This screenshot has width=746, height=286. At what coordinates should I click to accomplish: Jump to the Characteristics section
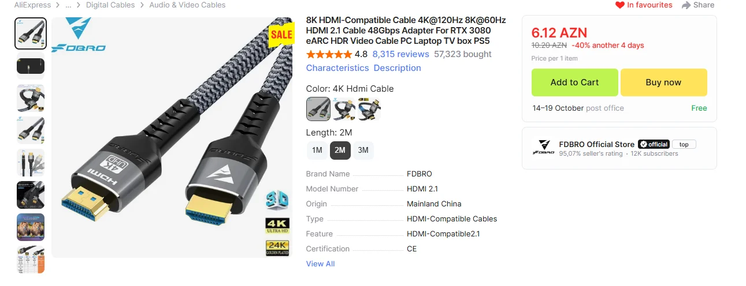[x=337, y=68]
